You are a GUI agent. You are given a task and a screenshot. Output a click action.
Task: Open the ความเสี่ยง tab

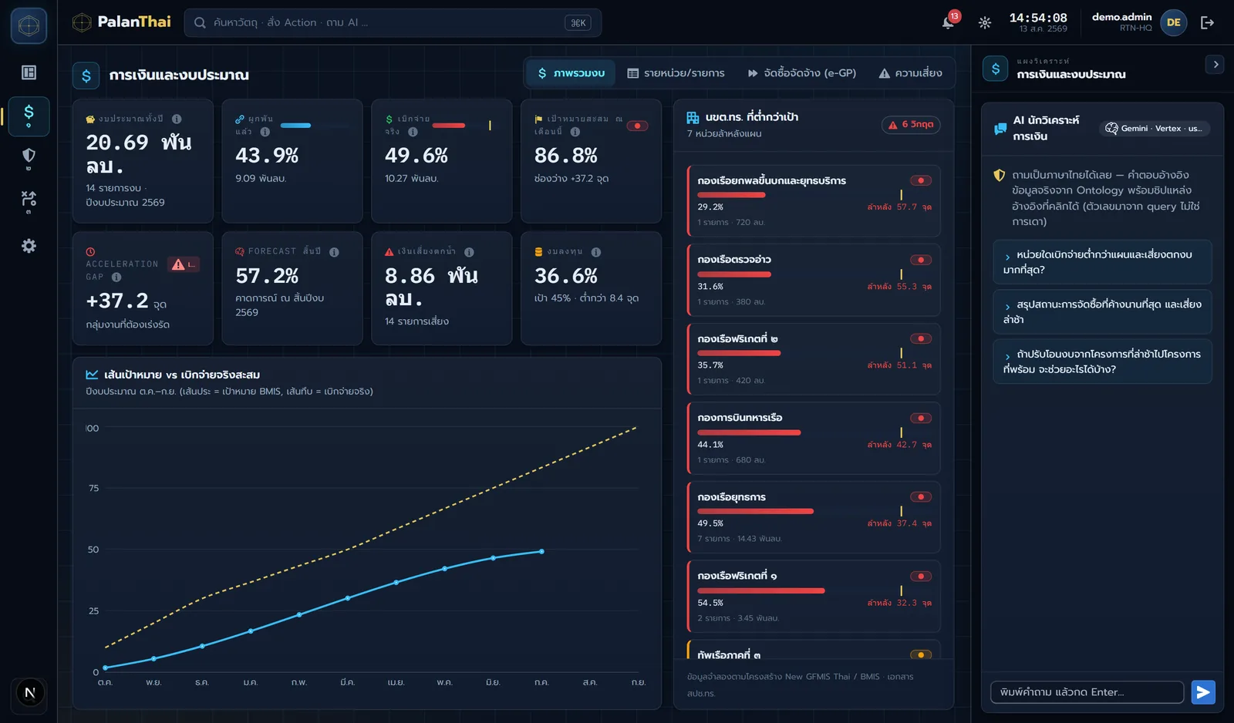coord(910,73)
